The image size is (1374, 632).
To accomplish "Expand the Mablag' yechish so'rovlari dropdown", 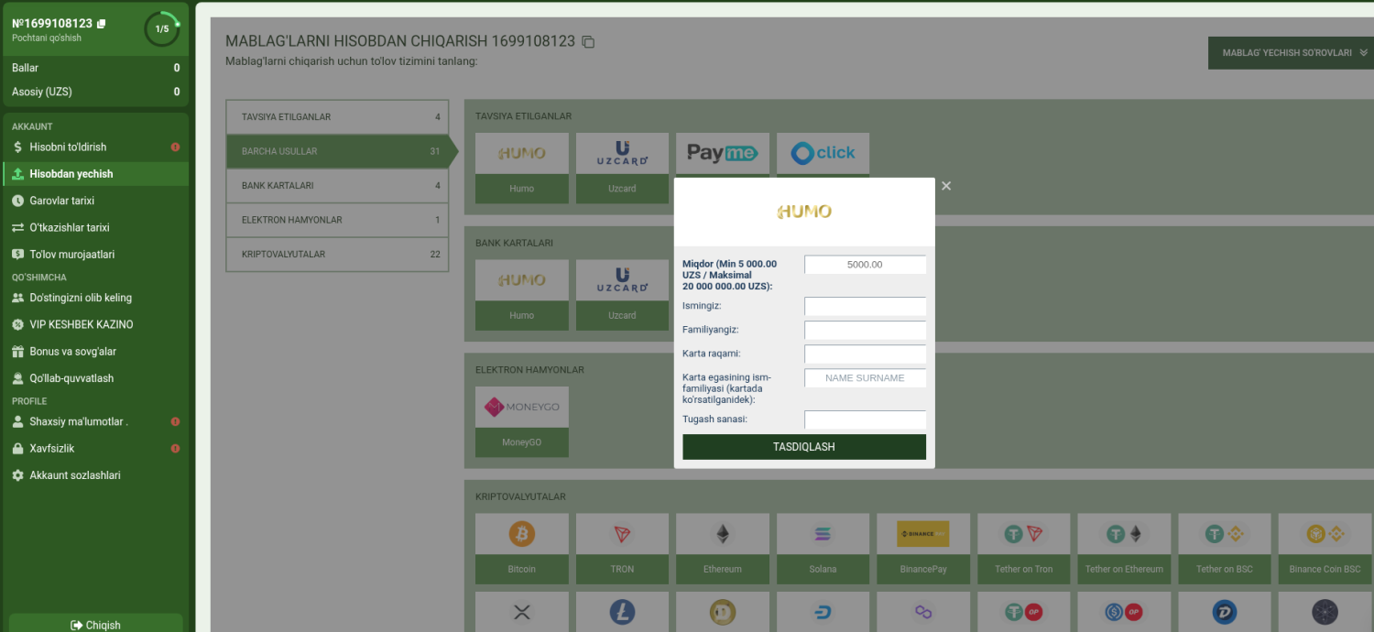I will (1292, 53).
